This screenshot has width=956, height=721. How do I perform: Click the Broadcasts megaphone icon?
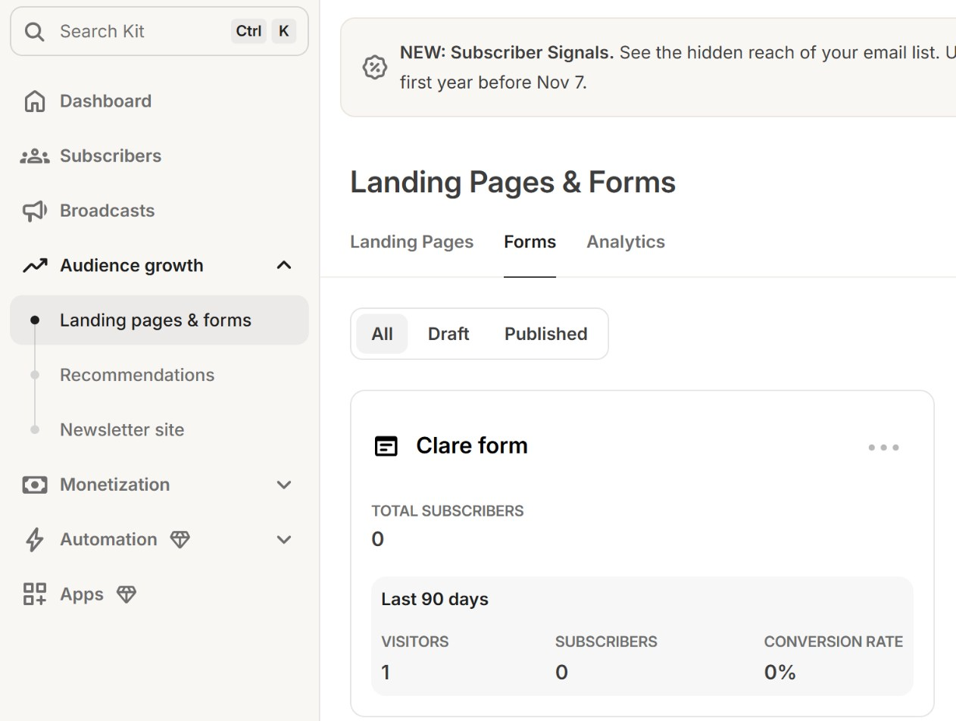point(35,211)
